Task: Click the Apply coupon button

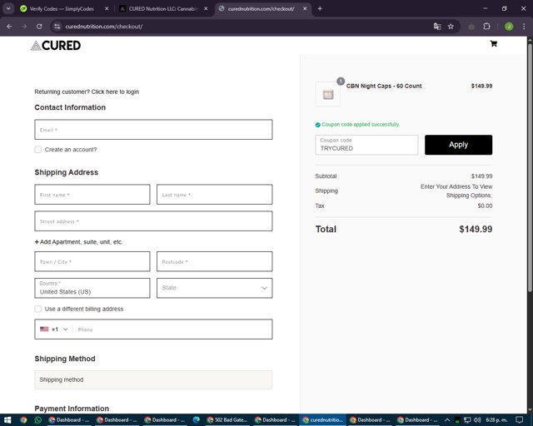Action: [458, 145]
